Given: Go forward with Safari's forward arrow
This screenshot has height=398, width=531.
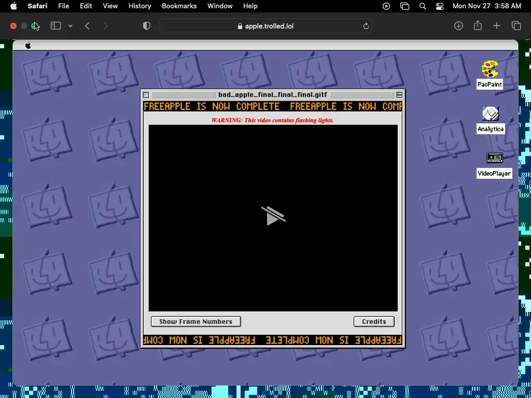Looking at the screenshot, I should tap(105, 26).
